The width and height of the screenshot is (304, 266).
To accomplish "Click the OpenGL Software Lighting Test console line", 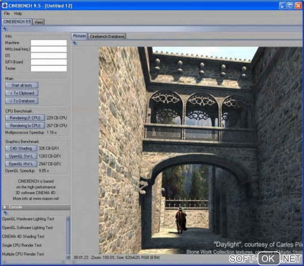I will pyautogui.click(x=27, y=228).
